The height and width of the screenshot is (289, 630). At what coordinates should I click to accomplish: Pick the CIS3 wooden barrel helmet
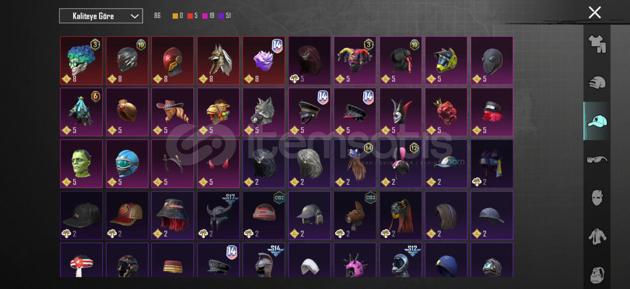pos(355,215)
